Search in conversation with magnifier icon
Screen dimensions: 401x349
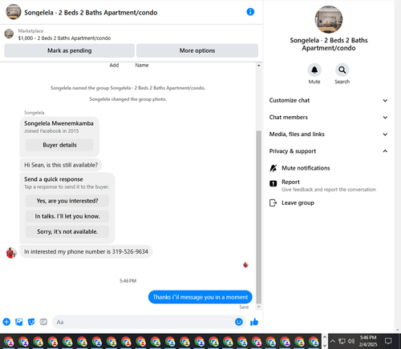pyautogui.click(x=342, y=70)
